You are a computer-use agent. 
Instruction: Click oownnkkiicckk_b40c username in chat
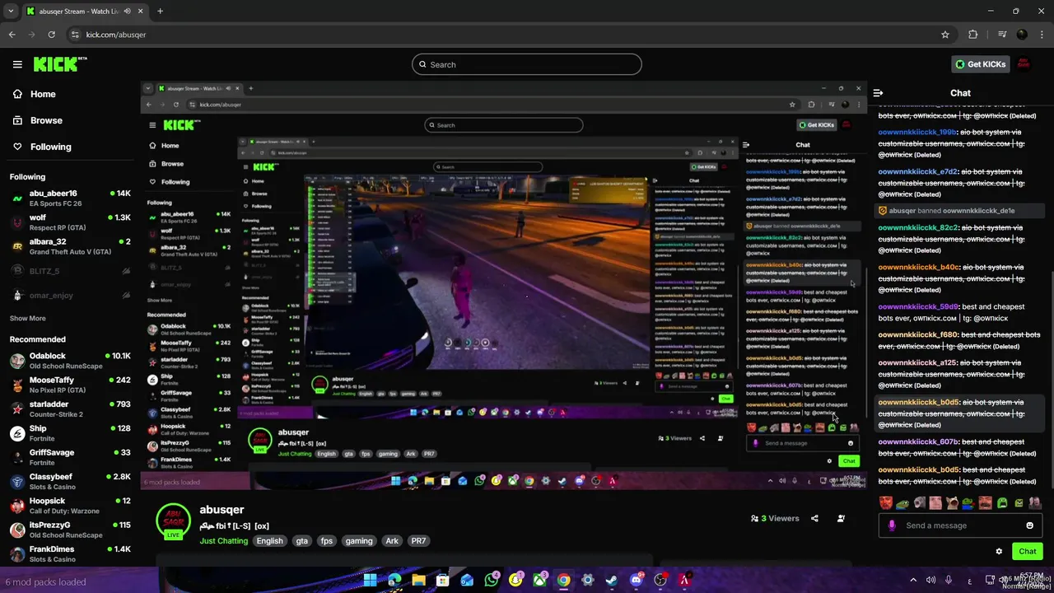click(918, 267)
